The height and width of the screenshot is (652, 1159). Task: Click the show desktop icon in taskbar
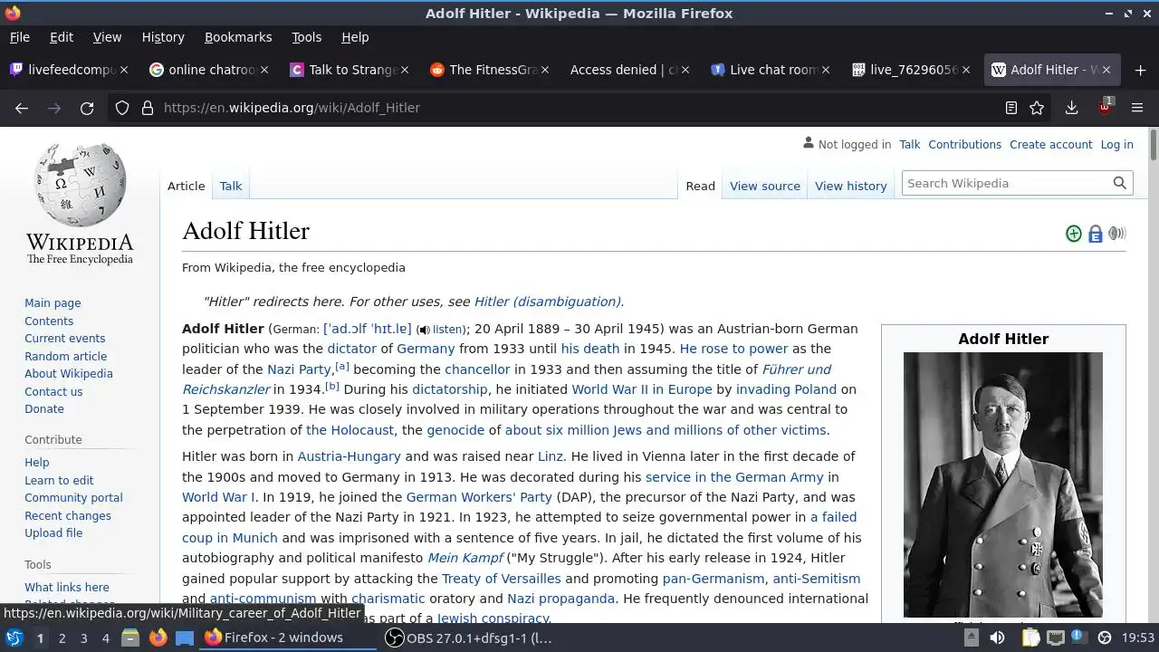pos(185,638)
